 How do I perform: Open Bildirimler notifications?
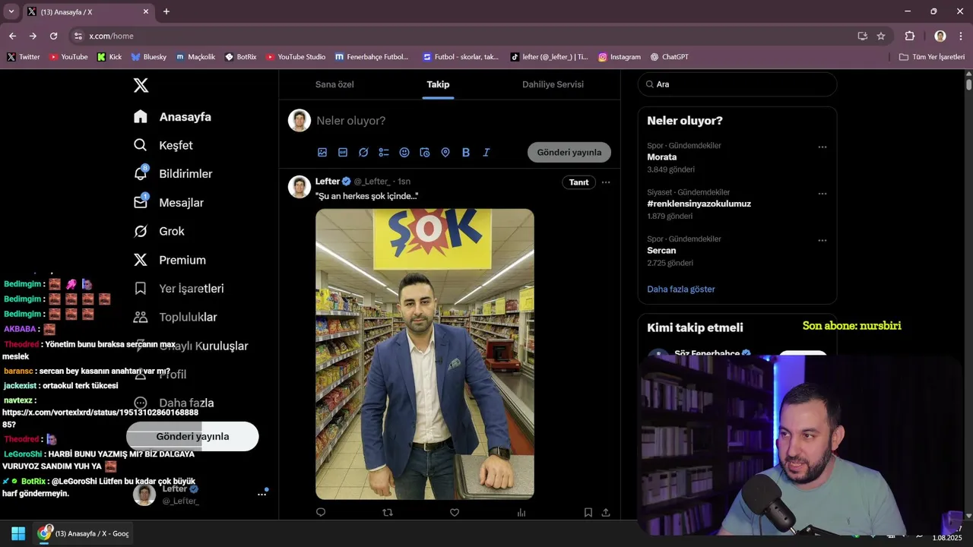173,173
